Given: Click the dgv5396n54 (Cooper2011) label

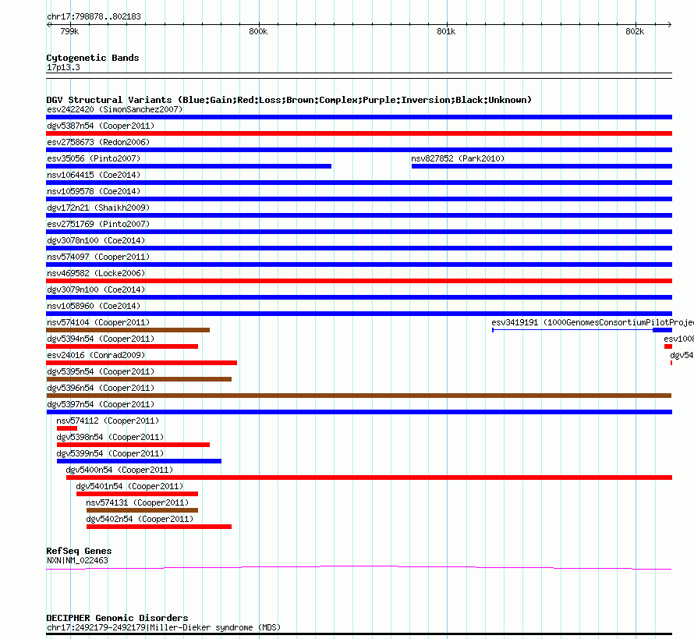Looking at the screenshot, I should pos(101,388).
